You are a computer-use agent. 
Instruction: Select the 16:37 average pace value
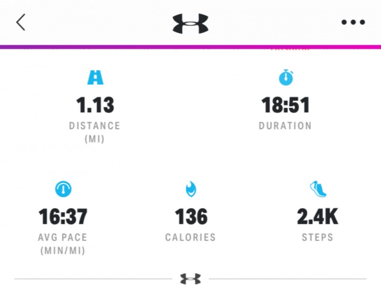[63, 217]
